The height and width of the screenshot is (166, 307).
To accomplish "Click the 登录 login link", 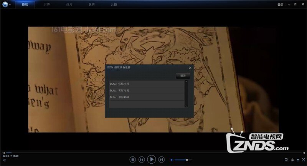I will coord(280,4).
